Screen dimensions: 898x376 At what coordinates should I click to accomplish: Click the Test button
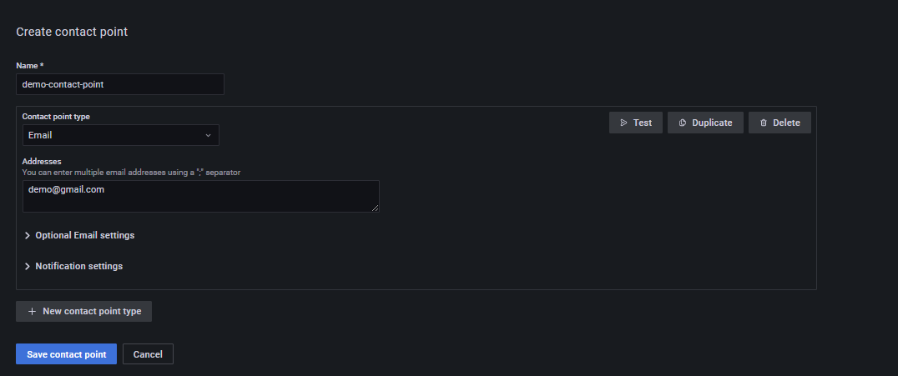pyautogui.click(x=636, y=123)
